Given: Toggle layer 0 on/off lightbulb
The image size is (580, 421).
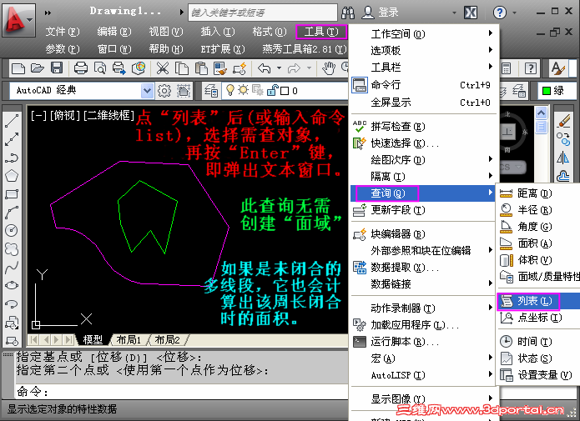Looking at the screenshot, I should pyautogui.click(x=230, y=90).
